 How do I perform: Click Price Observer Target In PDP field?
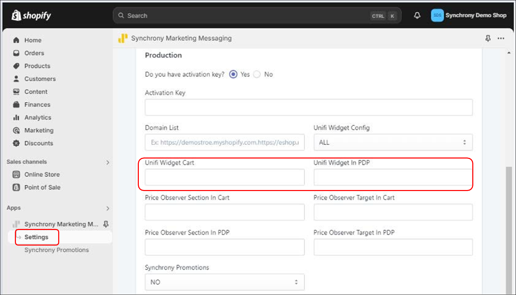coord(393,247)
